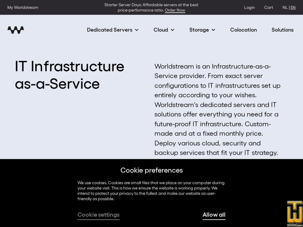Open My Worldstream portal link
Image resolution: width=303 pixels, height=227 pixels.
coord(23,7)
